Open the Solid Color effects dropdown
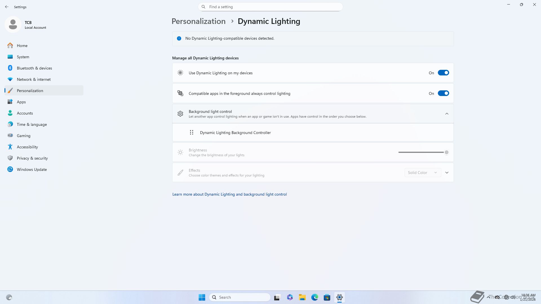 422,173
